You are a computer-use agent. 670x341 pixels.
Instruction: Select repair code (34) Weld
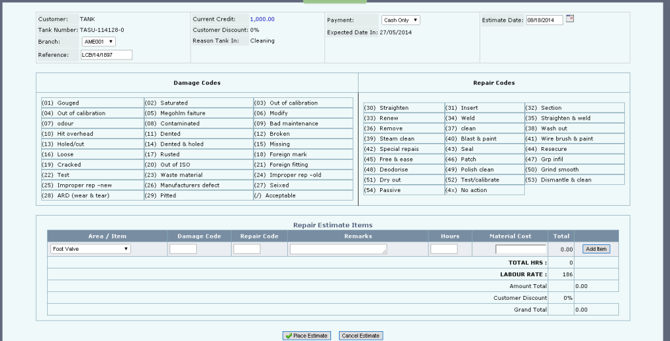[x=485, y=118]
